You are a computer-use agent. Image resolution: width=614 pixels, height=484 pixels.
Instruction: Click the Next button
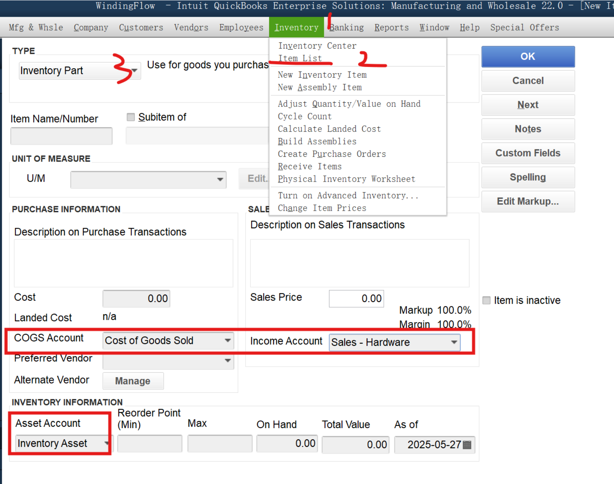(x=528, y=105)
